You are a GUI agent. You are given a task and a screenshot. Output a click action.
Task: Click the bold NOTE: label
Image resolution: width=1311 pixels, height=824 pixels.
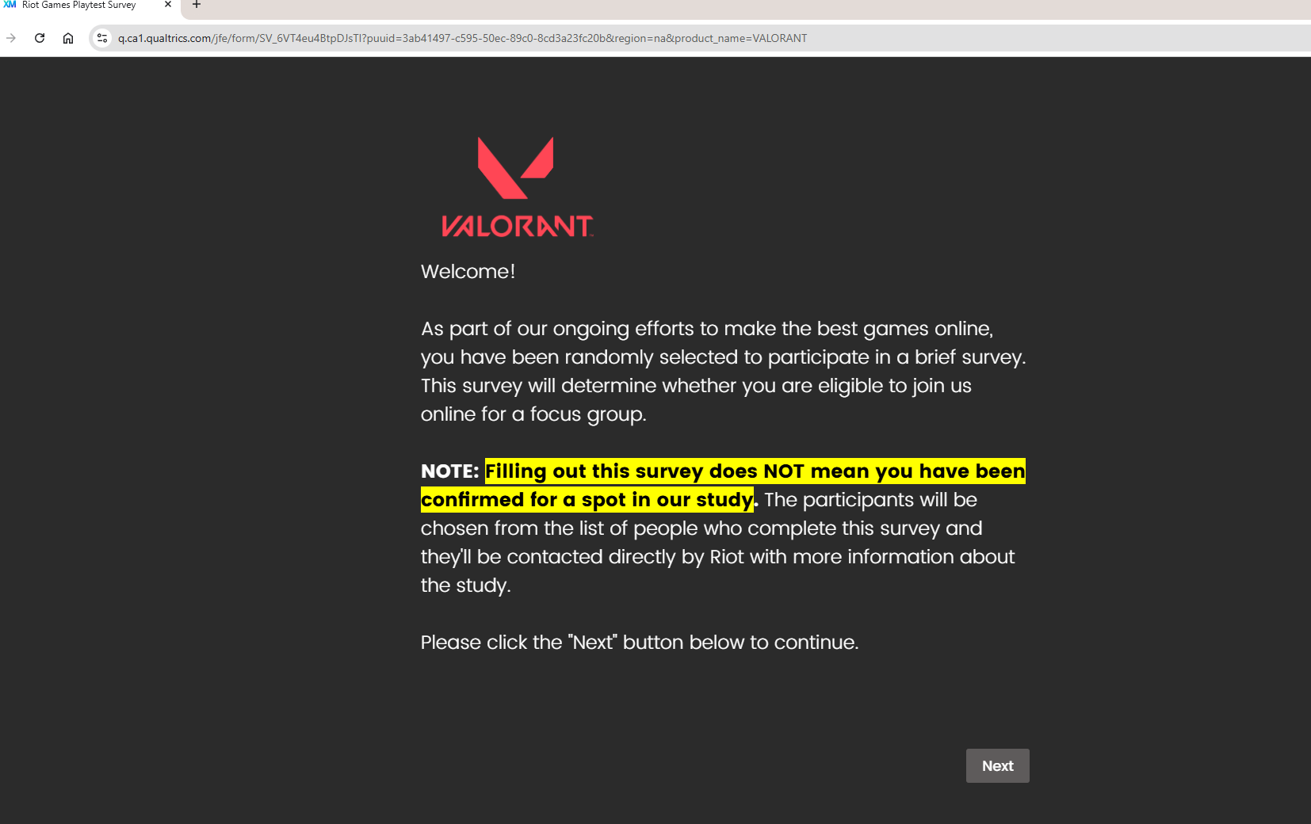pyautogui.click(x=449, y=471)
